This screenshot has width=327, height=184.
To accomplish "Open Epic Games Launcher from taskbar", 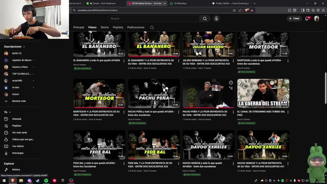I will 63,181.
